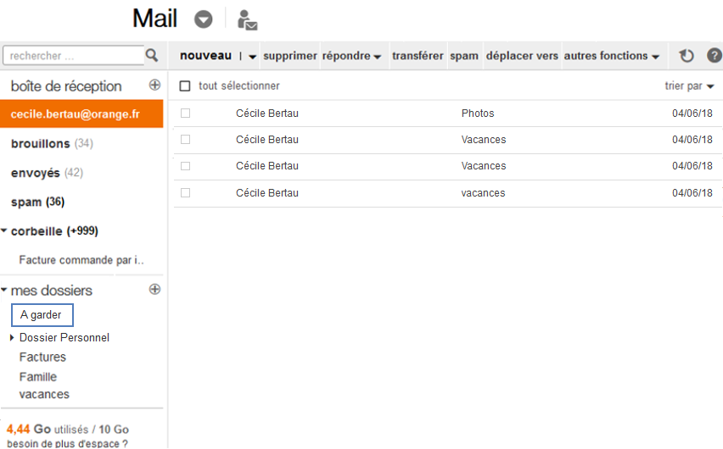Click déplacer vers
The image size is (723, 449).
coord(522,56)
